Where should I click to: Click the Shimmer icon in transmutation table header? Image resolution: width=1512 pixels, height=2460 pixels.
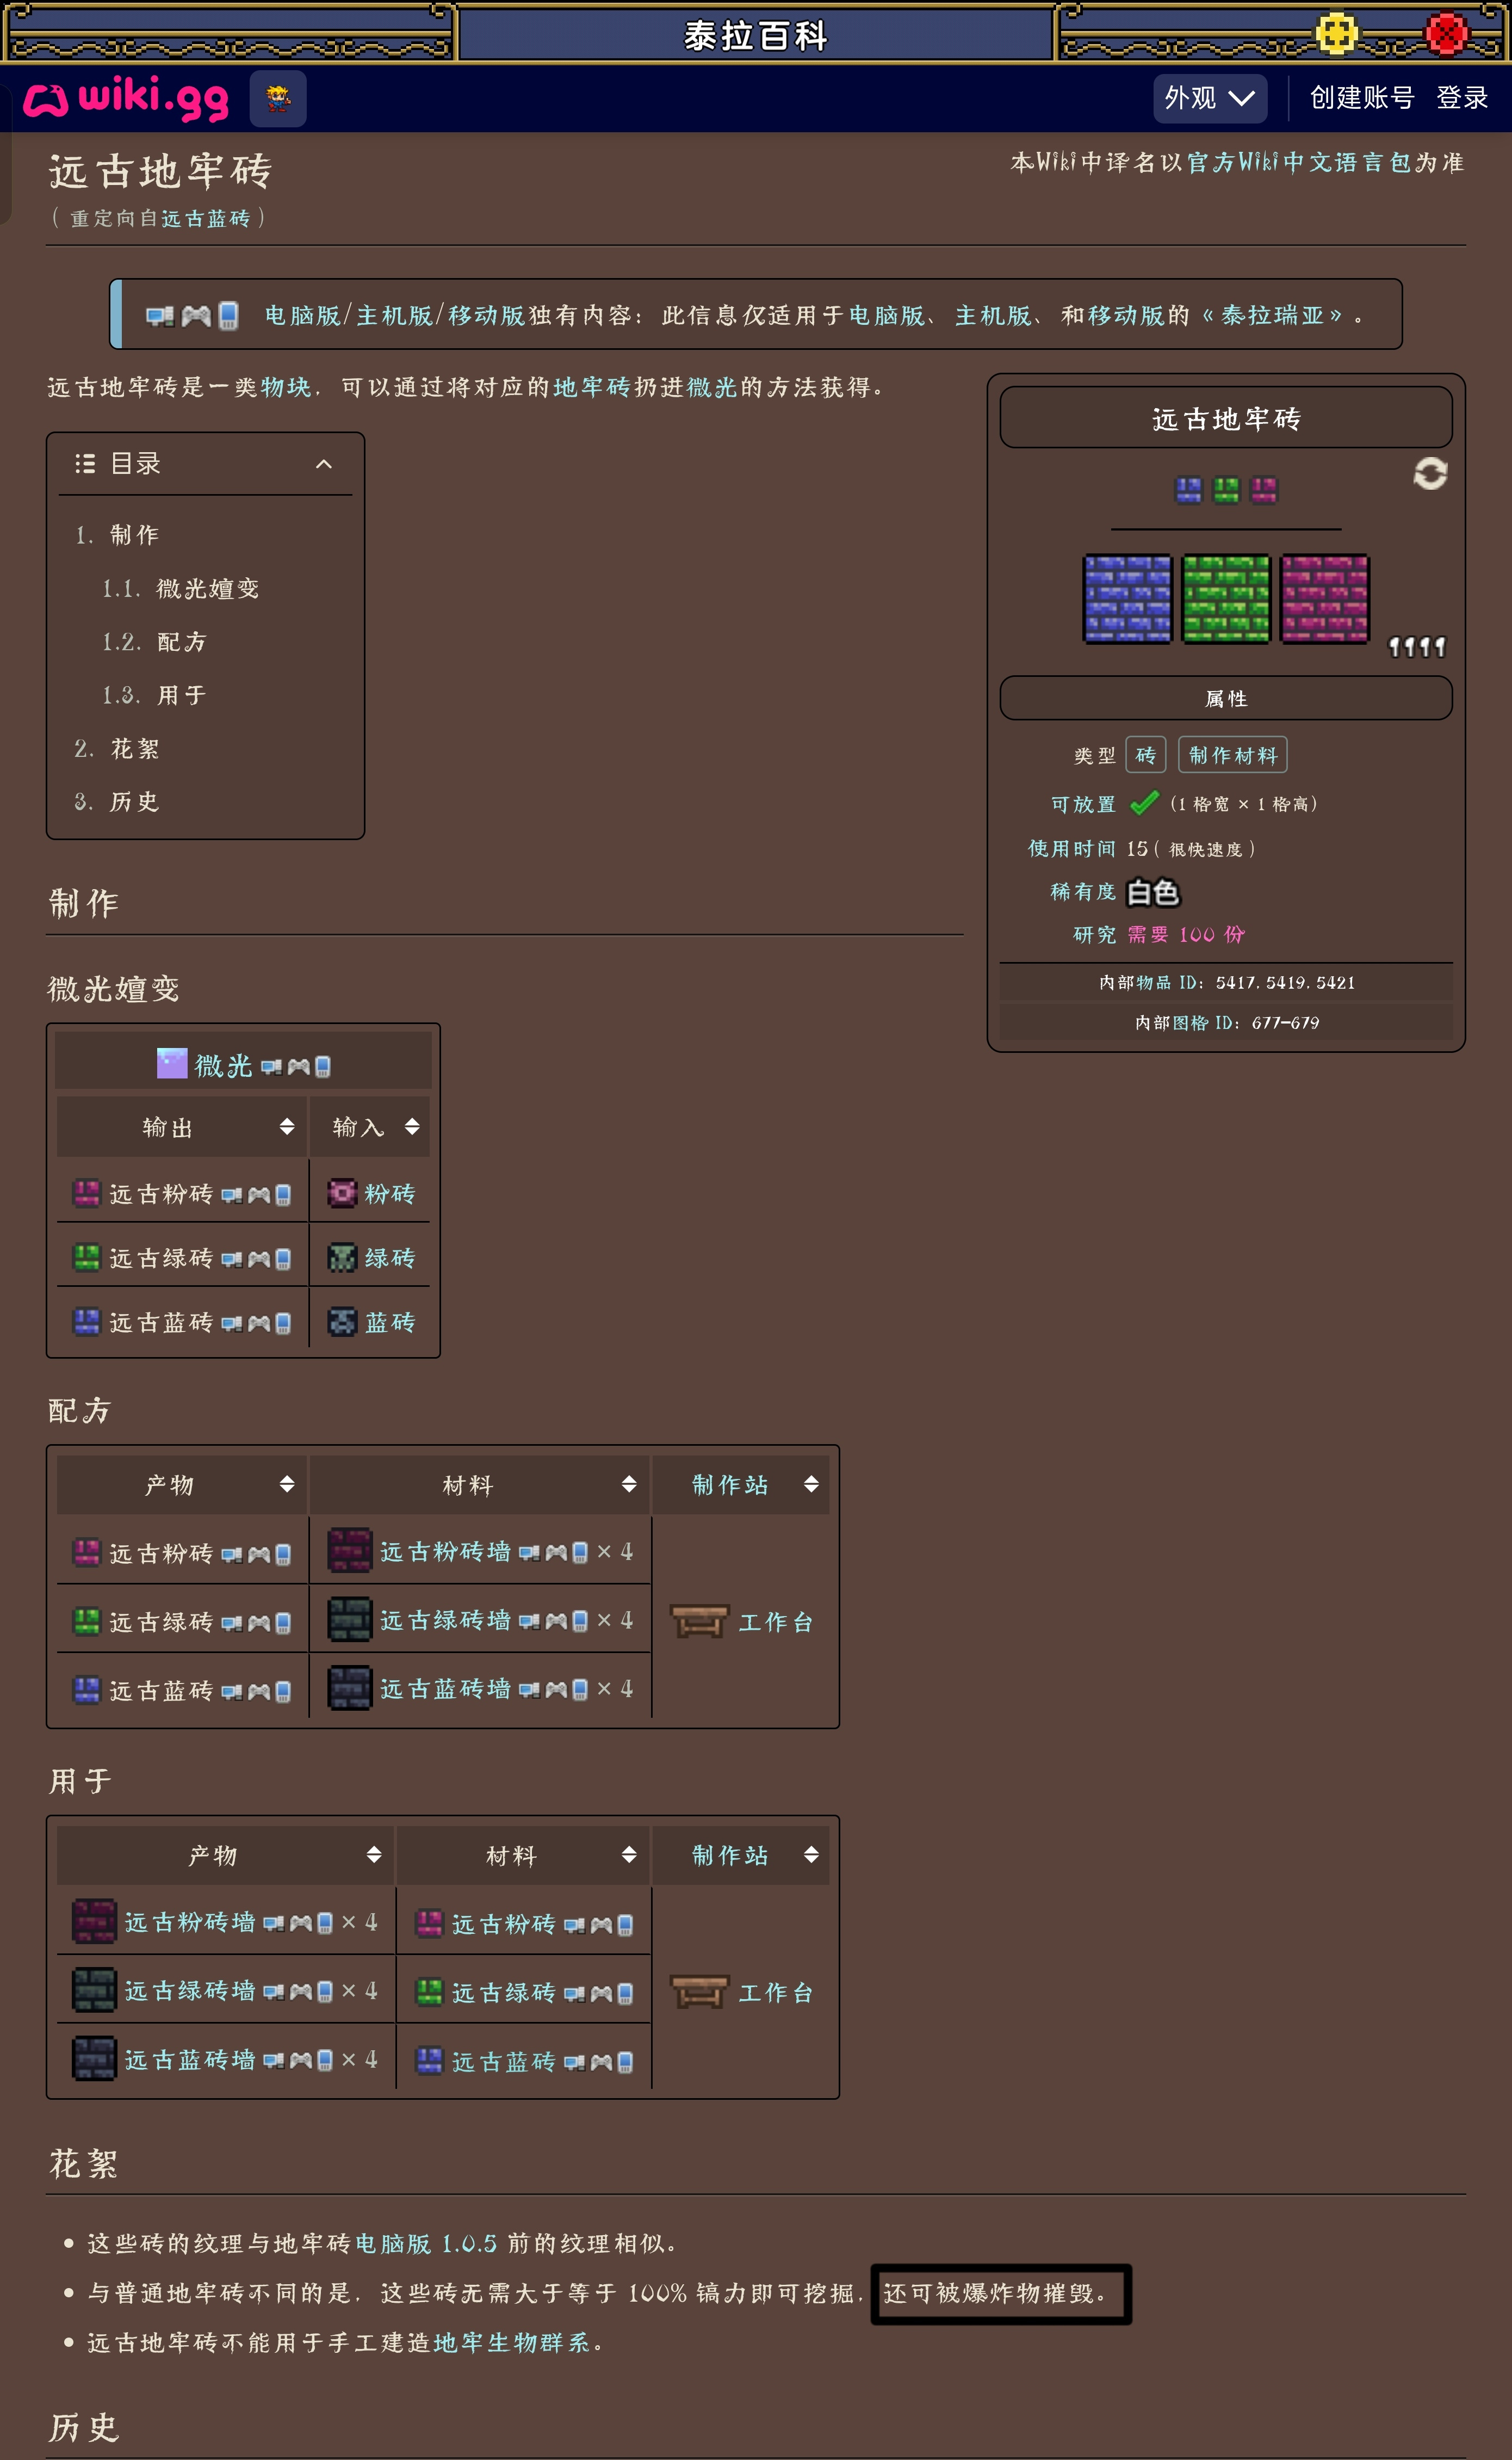[172, 1063]
